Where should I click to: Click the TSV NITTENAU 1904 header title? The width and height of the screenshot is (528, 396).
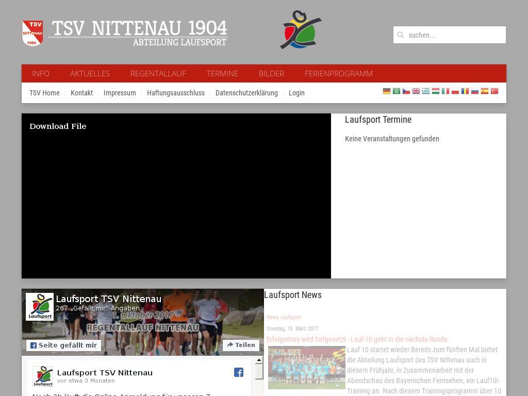click(x=139, y=28)
